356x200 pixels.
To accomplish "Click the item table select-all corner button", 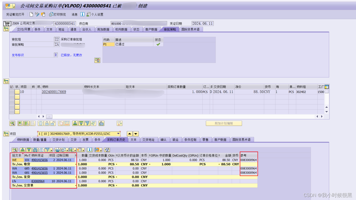I will pyautogui.click(x=11, y=87).
